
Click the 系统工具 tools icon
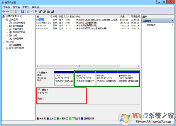(7, 20)
